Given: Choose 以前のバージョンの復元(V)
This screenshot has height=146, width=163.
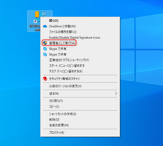Looking at the screenshot, I should click(80, 86).
